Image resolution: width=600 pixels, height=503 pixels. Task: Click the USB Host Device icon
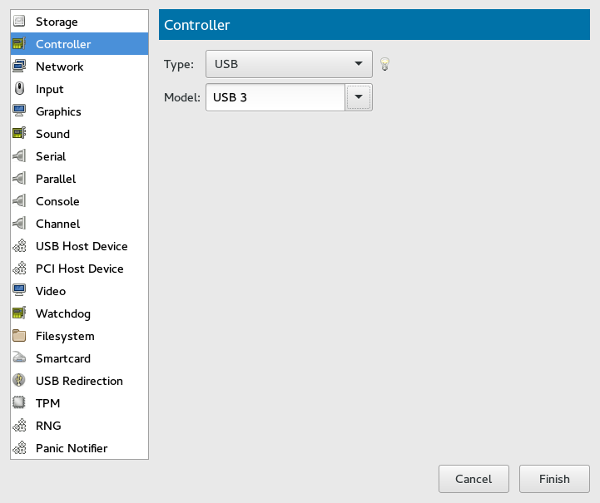[x=20, y=246]
